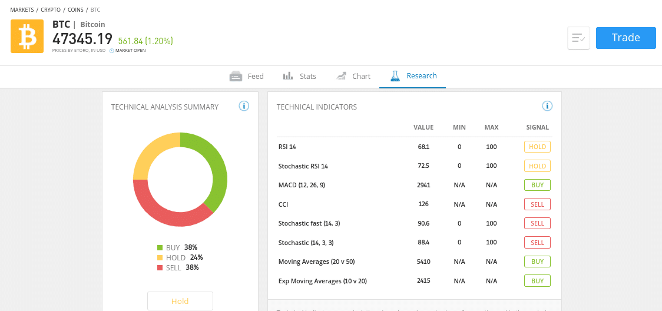662x311 pixels.
Task: Click the SIGNAL column header
Action: click(538, 127)
